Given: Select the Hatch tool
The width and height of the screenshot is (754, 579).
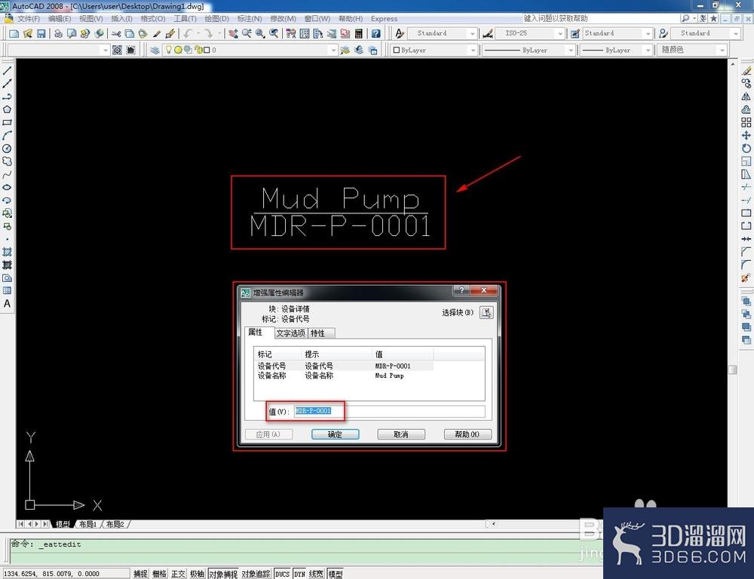Looking at the screenshot, I should pos(8,252).
